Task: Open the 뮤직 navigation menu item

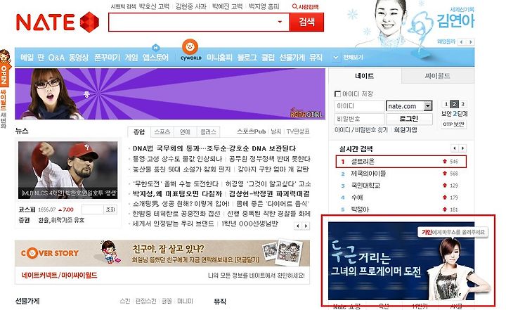Action: [x=316, y=58]
